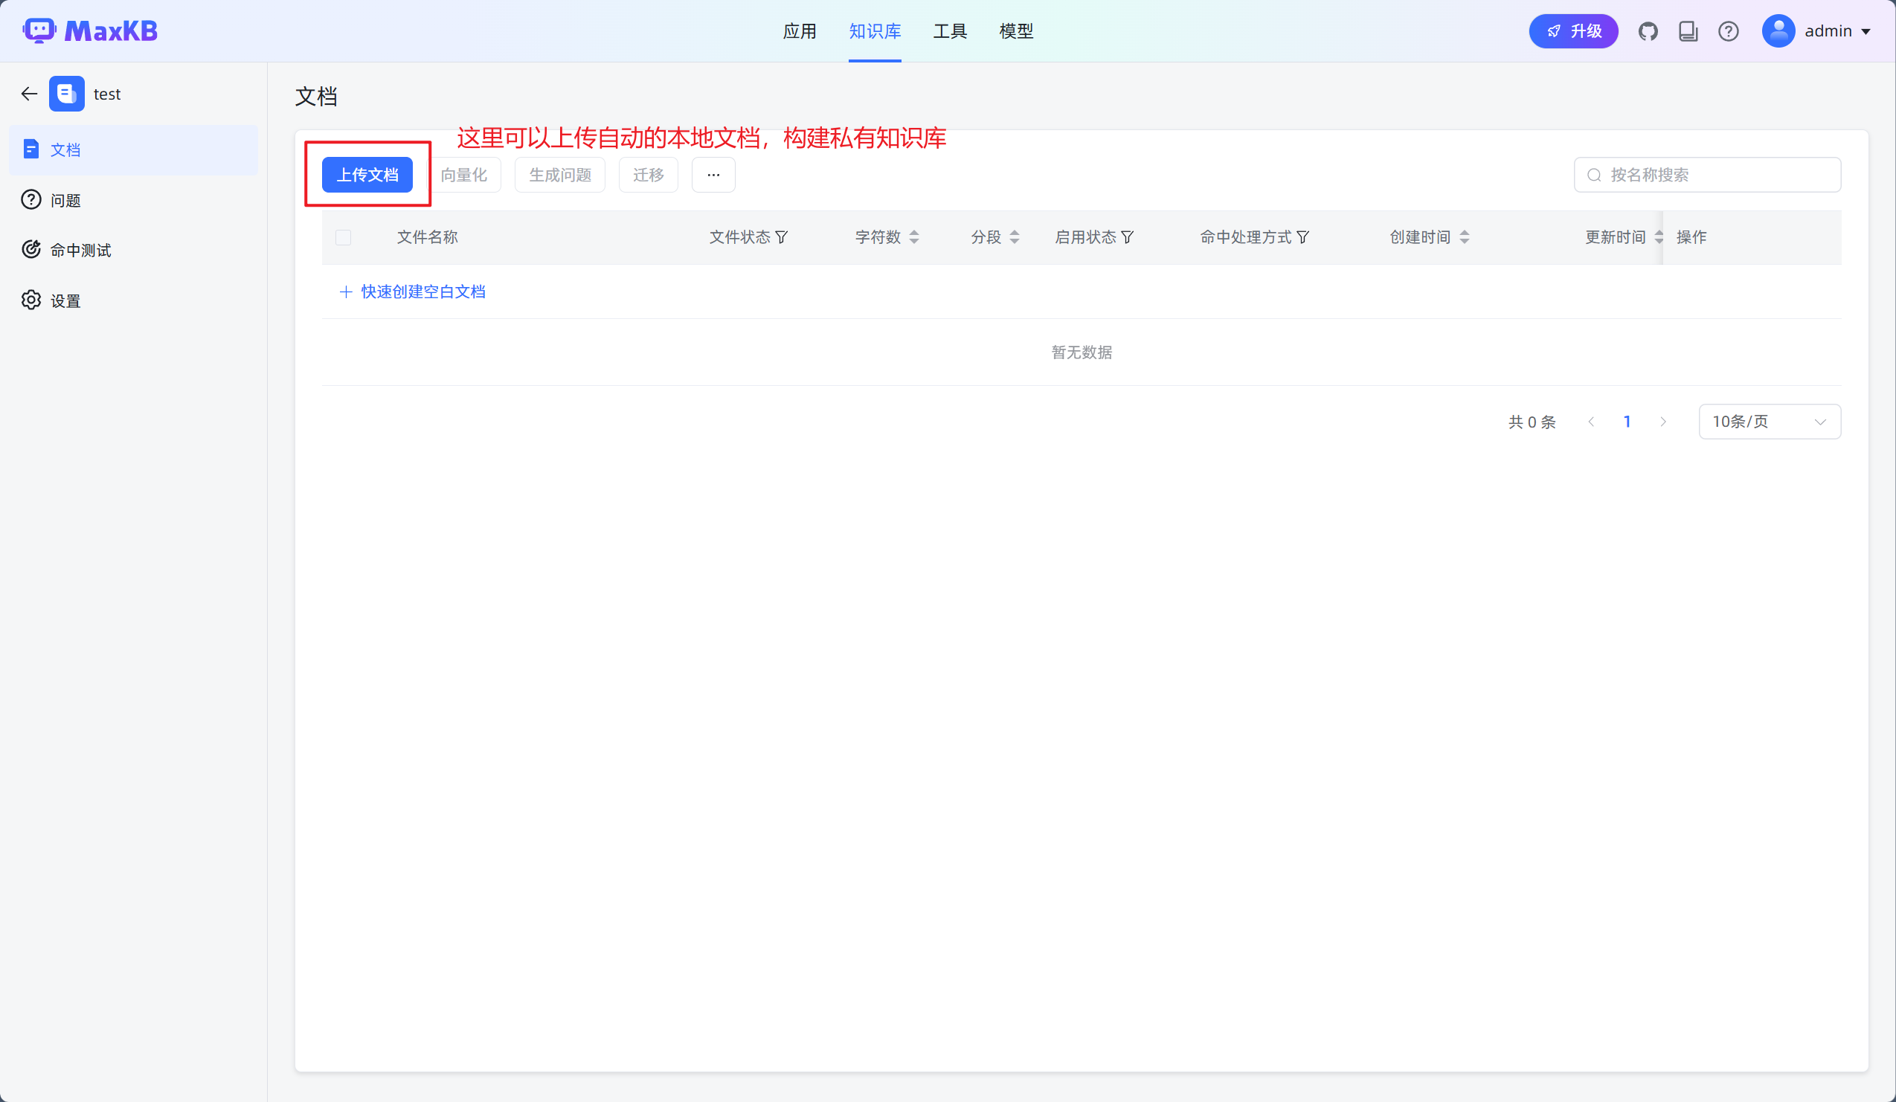Click the admin user avatar
The width and height of the screenshot is (1896, 1102).
pyautogui.click(x=1778, y=31)
